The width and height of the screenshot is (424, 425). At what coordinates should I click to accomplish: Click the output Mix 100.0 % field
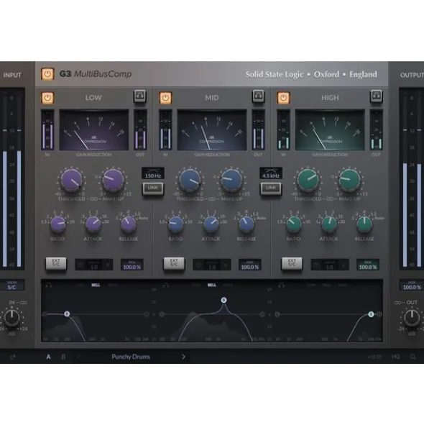(412, 285)
